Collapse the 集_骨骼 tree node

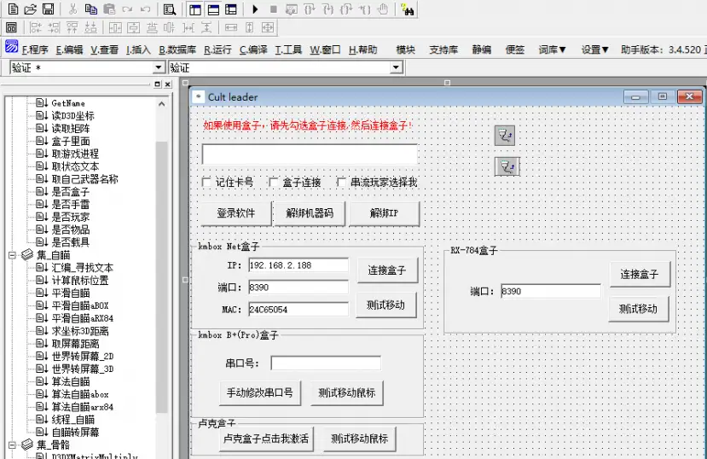point(12,445)
